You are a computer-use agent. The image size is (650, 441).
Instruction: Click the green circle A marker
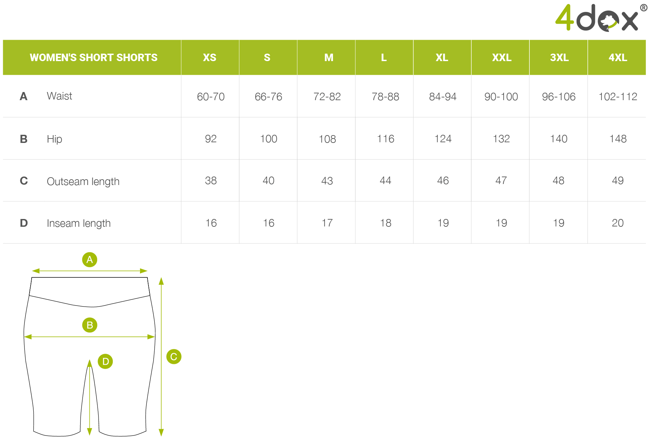[x=90, y=260]
